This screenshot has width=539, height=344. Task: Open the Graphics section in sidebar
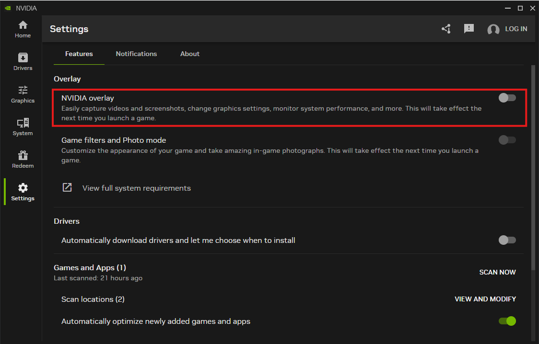coord(23,94)
